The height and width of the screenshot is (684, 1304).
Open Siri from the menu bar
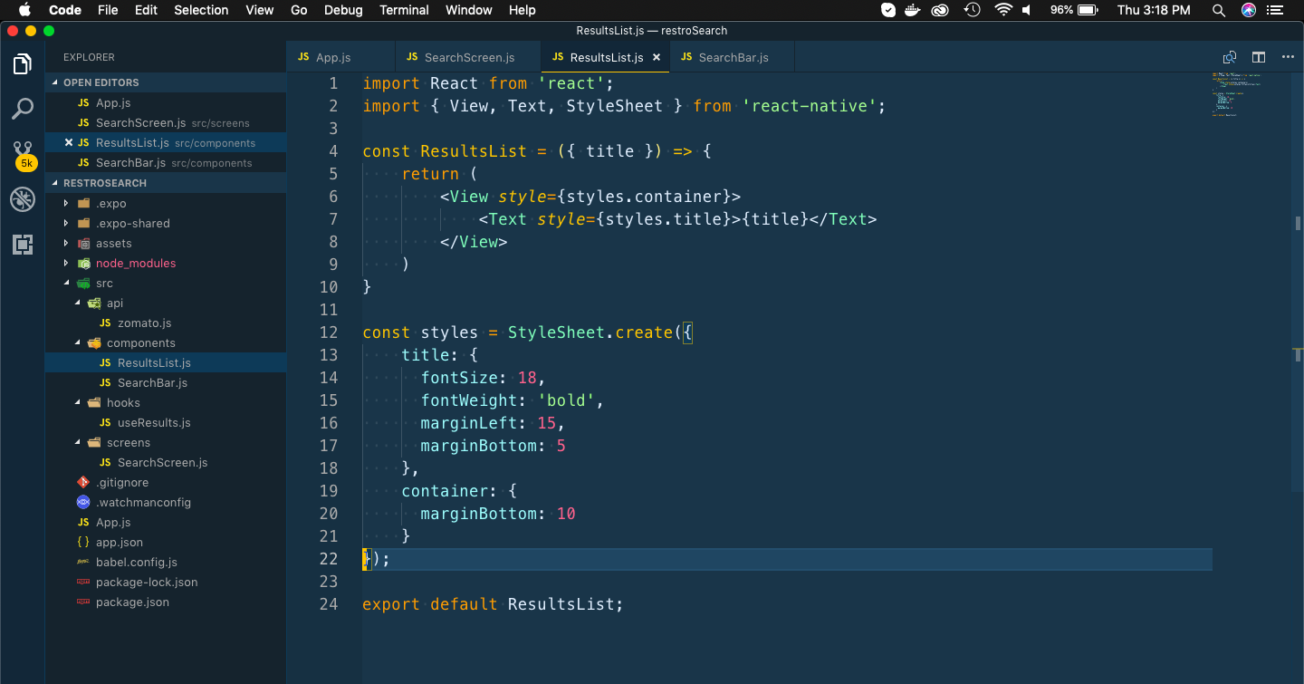pyautogui.click(x=1249, y=10)
